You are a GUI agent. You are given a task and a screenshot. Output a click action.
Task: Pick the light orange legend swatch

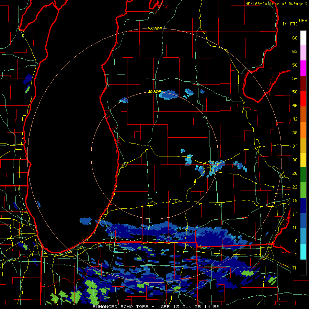pyautogui.click(x=303, y=130)
